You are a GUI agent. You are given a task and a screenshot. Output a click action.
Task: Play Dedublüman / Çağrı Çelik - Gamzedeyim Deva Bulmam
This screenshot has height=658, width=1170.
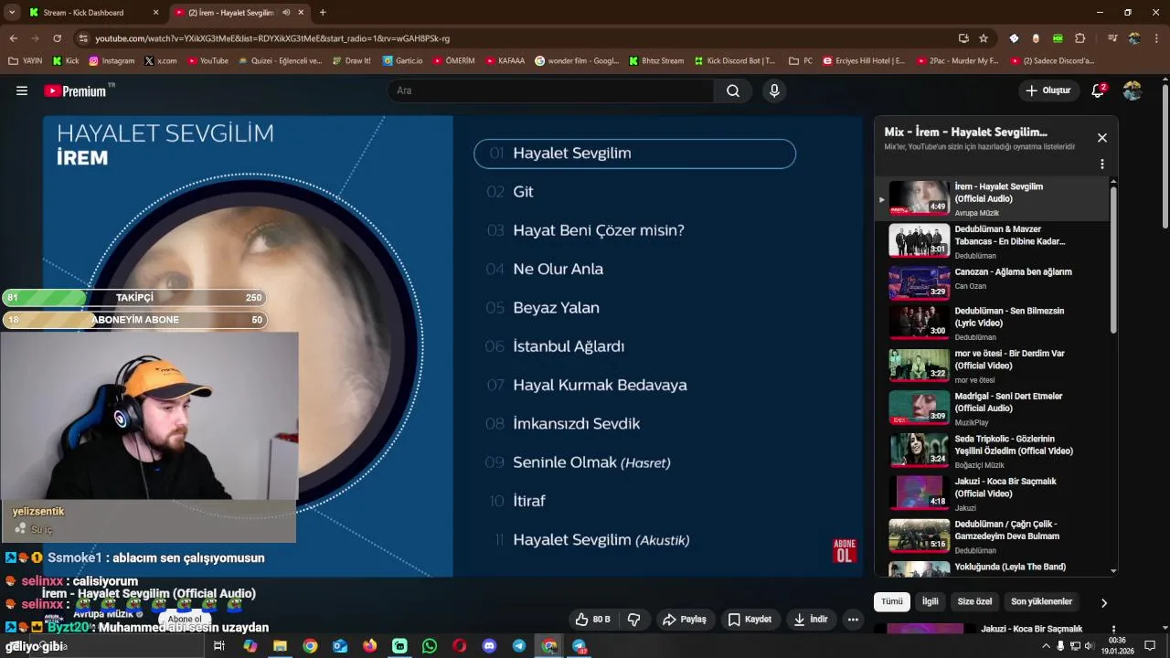point(992,536)
